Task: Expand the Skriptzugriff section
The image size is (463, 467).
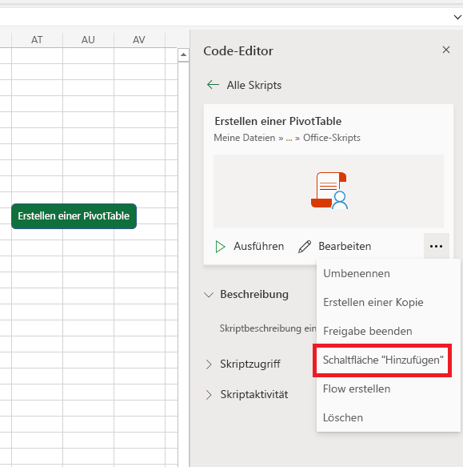Action: tap(209, 364)
